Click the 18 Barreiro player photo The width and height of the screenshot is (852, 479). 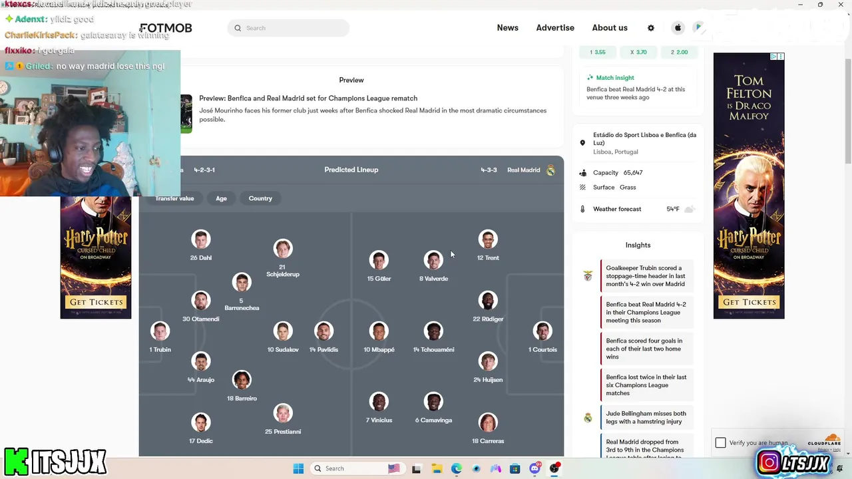coord(242,380)
